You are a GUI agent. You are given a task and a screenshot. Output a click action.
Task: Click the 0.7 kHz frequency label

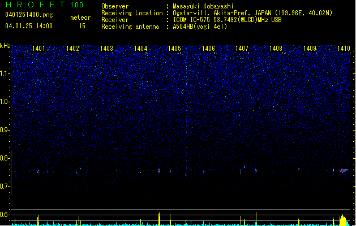coord(5,186)
